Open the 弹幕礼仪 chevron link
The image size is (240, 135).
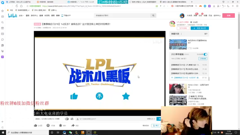151,119
